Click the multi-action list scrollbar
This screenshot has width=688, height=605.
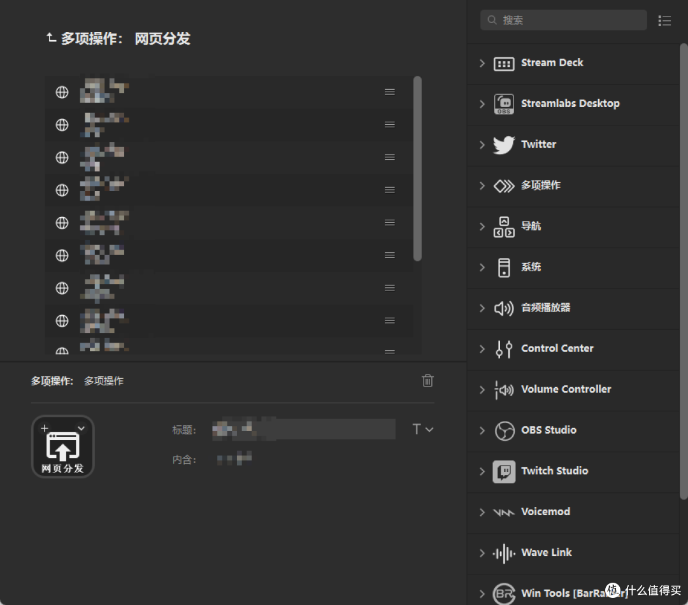(417, 169)
